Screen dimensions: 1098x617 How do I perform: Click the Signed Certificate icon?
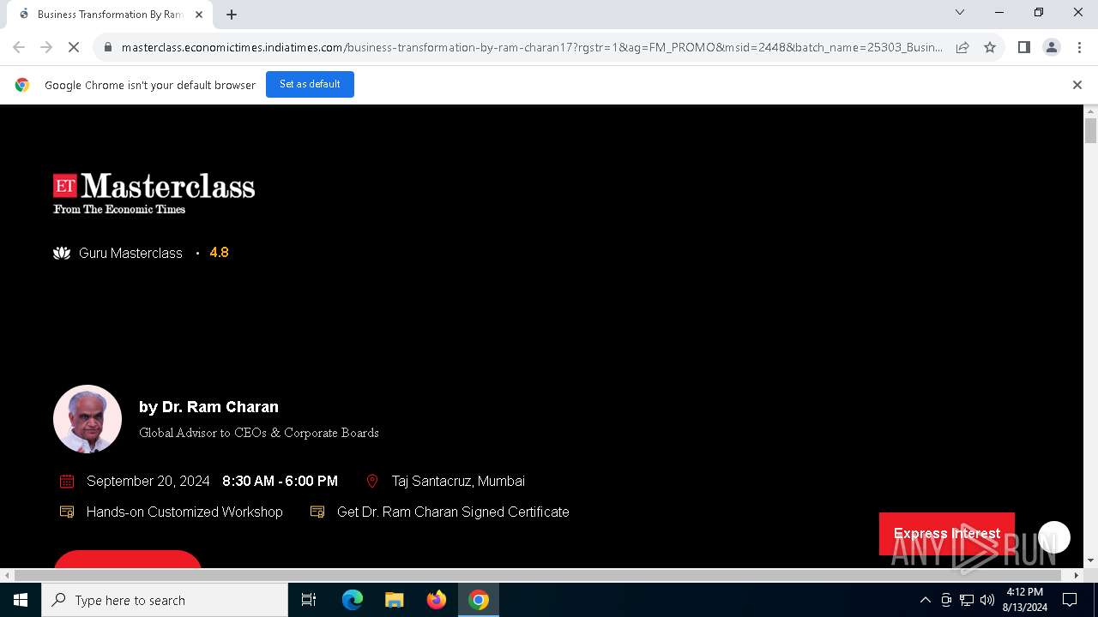[x=317, y=512]
